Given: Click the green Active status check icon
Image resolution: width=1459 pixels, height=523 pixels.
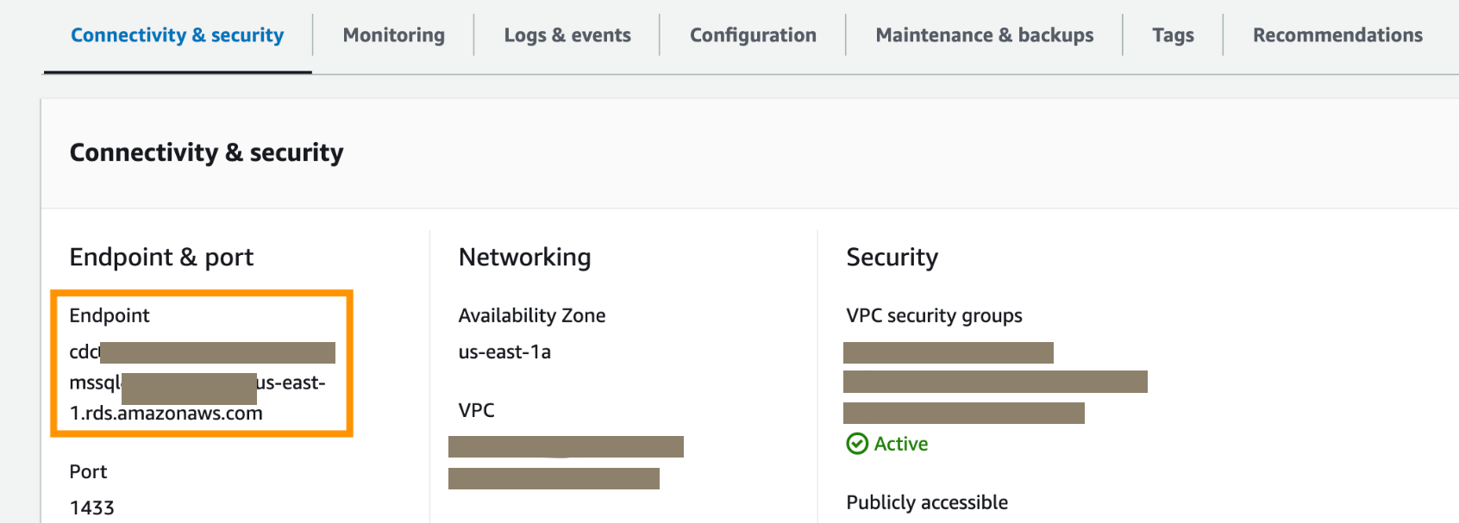Looking at the screenshot, I should click(857, 444).
